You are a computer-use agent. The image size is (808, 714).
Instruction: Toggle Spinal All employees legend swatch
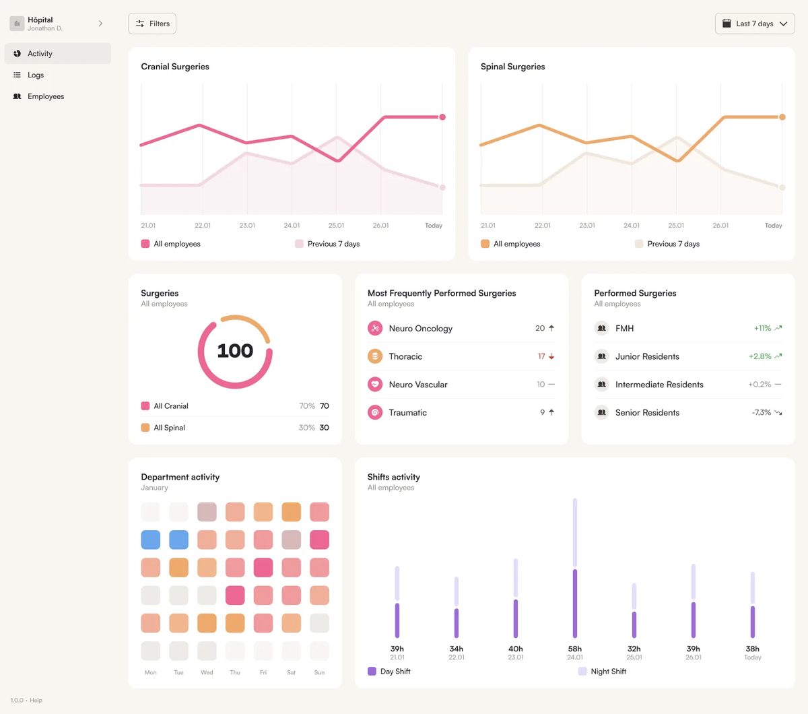[485, 244]
